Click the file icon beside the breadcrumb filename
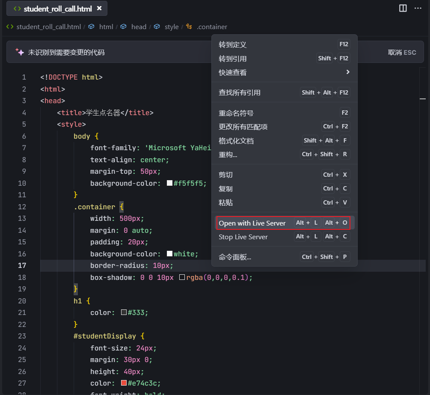Screen dimensions: 430x395 [9, 27]
